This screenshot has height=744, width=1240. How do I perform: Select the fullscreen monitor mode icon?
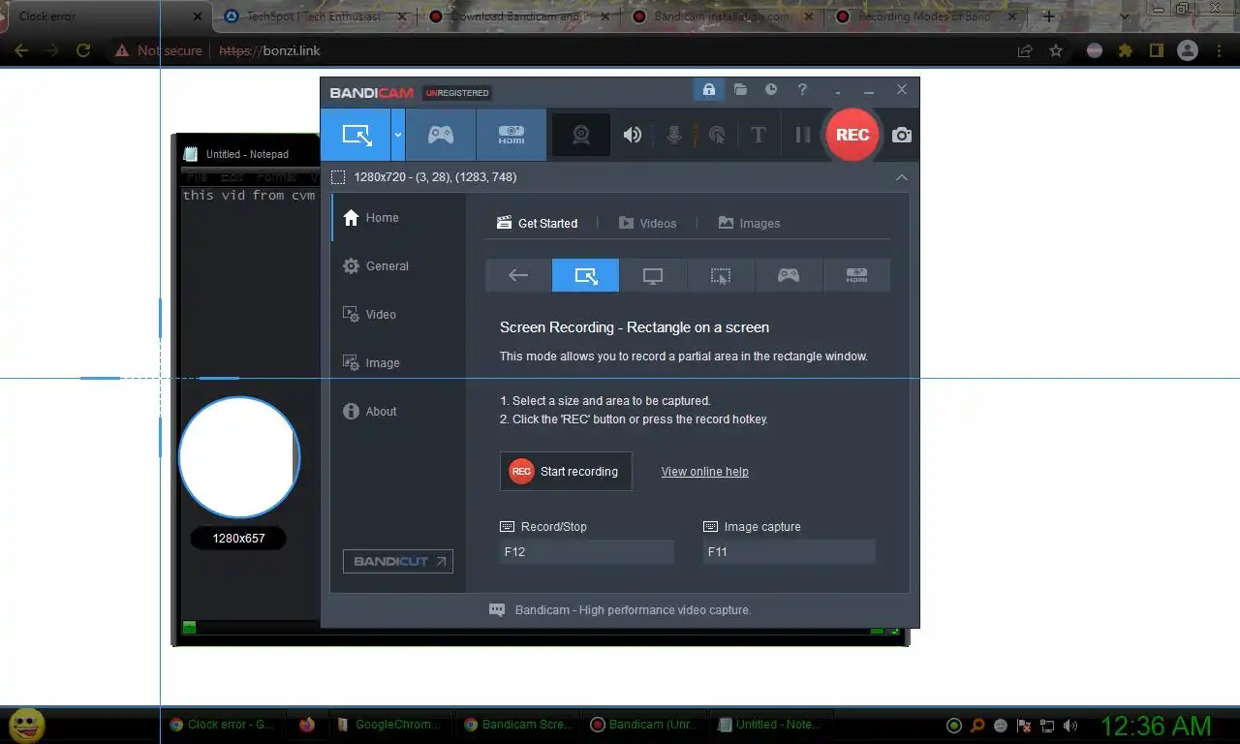pos(653,275)
